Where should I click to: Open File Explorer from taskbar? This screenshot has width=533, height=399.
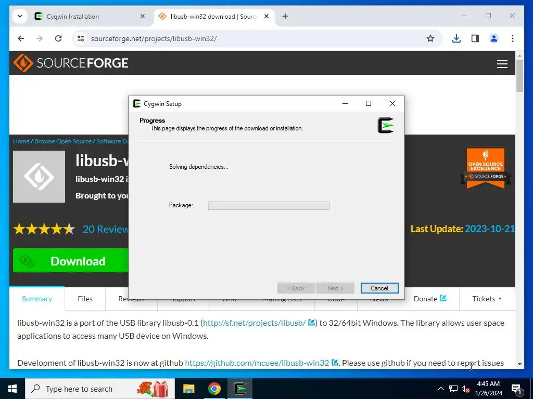pyautogui.click(x=188, y=389)
